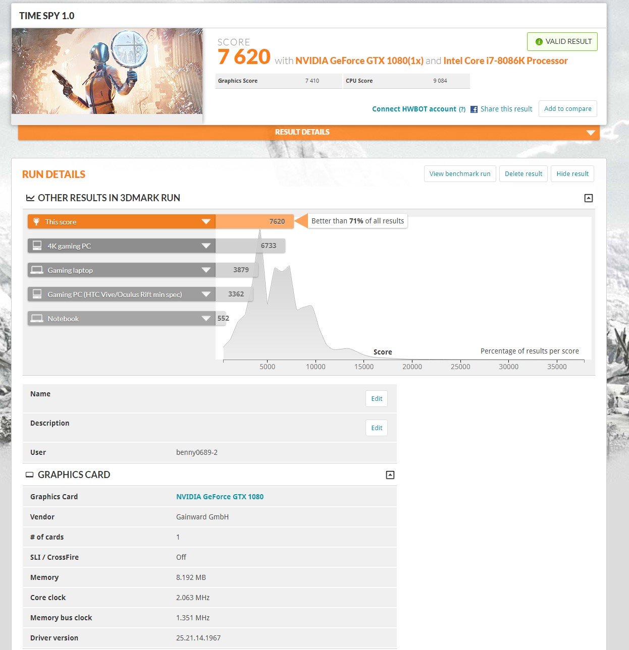Click the Valid Result button
629x650 pixels.
point(562,42)
